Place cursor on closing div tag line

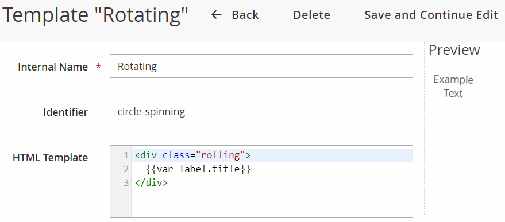272,183
